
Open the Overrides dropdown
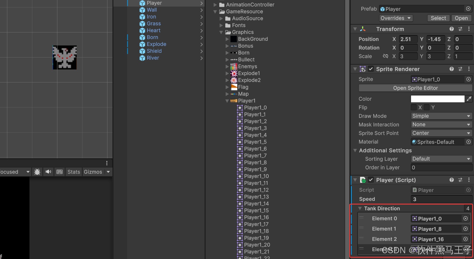coord(396,18)
